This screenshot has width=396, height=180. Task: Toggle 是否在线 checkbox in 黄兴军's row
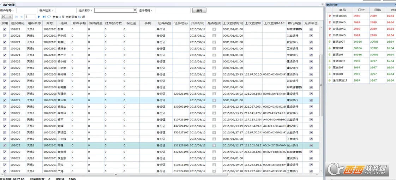pyautogui.click(x=214, y=100)
